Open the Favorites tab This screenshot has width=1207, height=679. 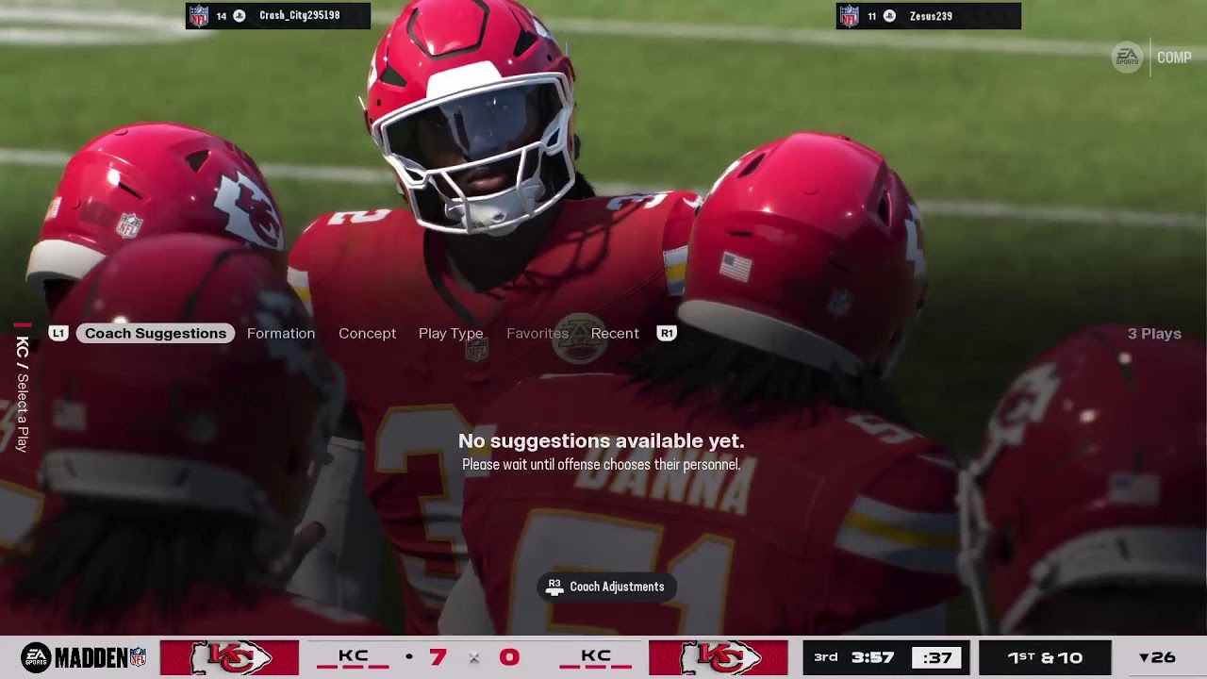tap(537, 333)
